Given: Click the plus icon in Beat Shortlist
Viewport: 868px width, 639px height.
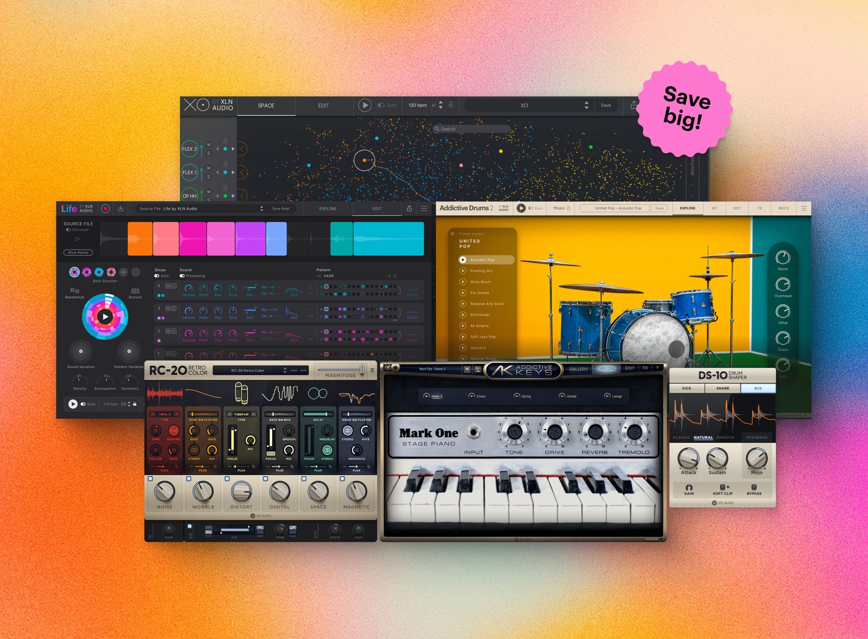Looking at the screenshot, I should pyautogui.click(x=123, y=272).
